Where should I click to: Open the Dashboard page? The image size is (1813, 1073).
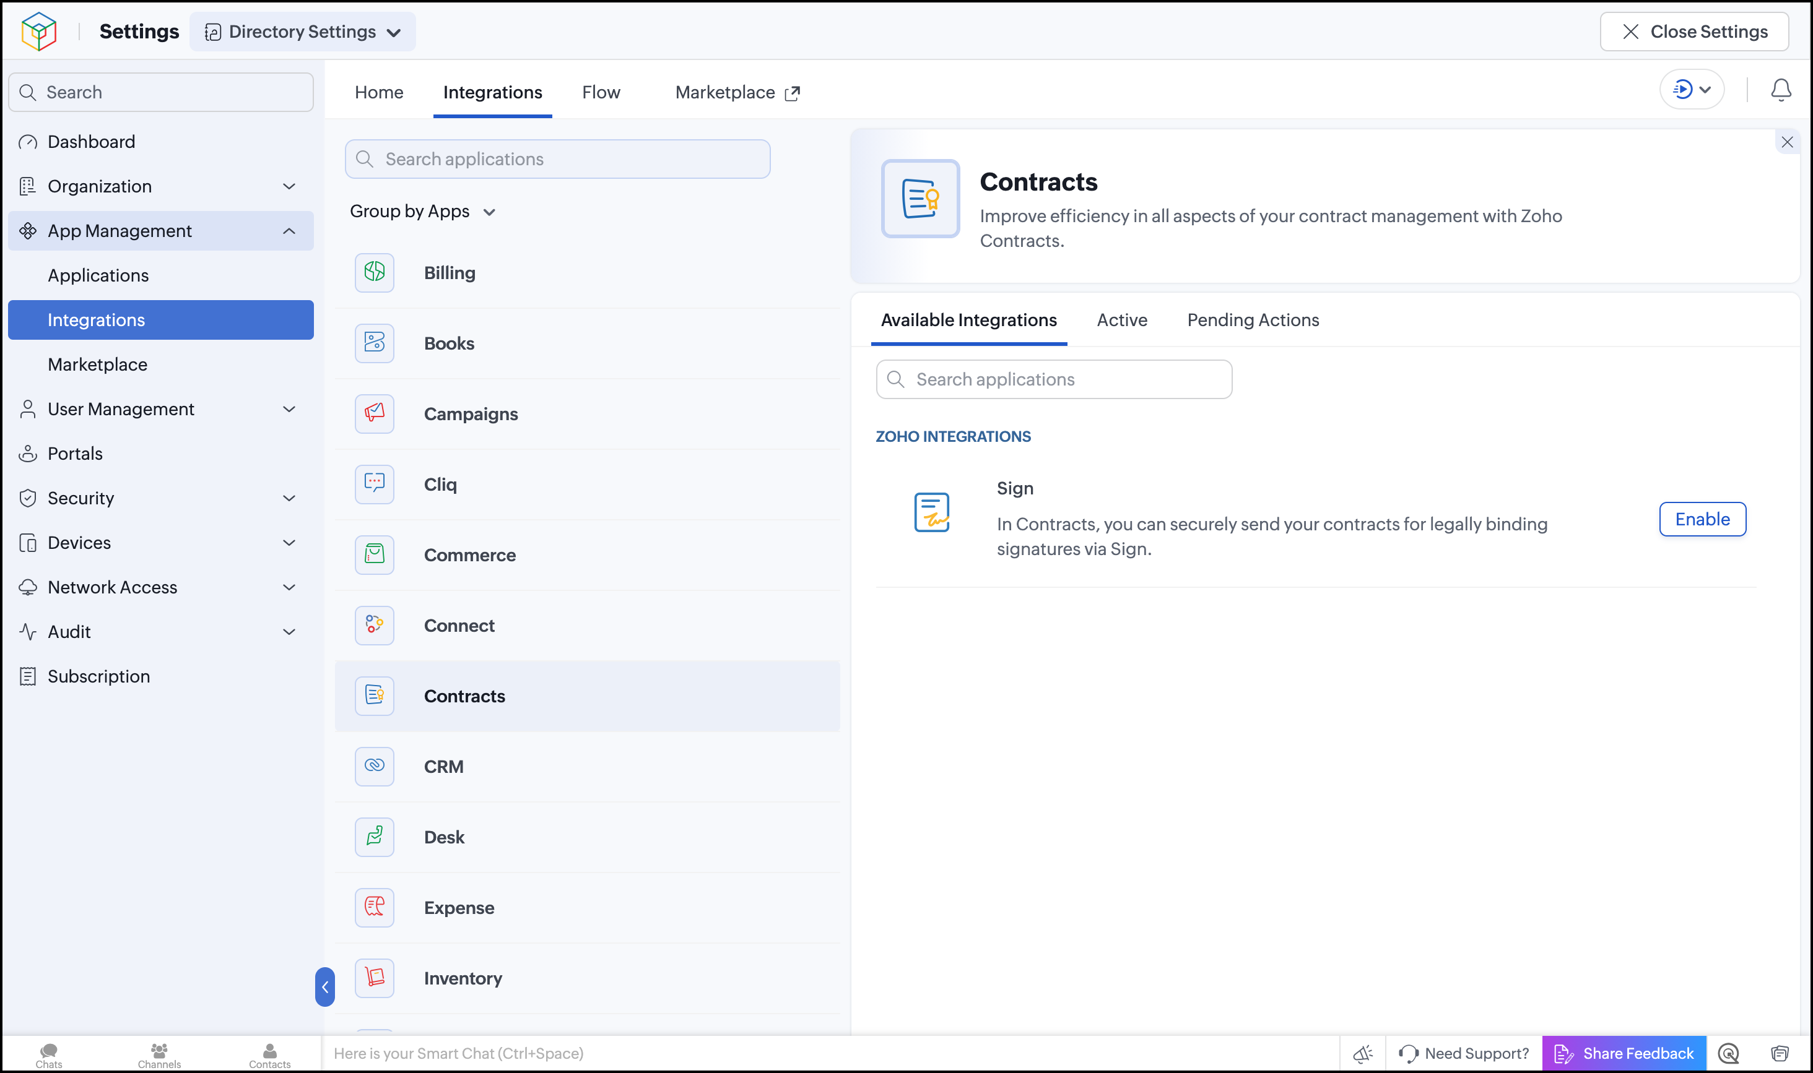[160, 142]
